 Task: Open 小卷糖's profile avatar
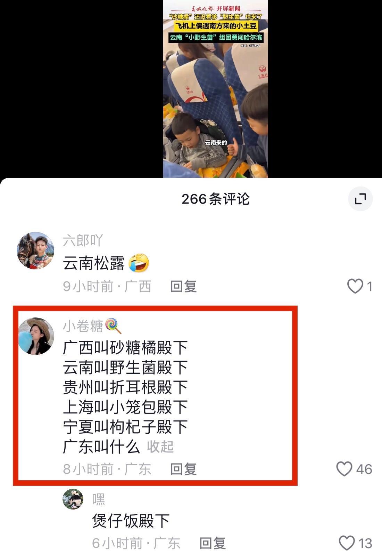click(36, 336)
